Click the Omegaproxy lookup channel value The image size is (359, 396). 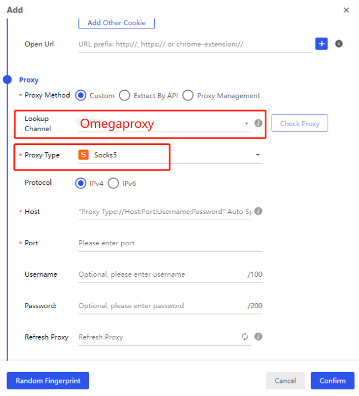click(x=117, y=123)
